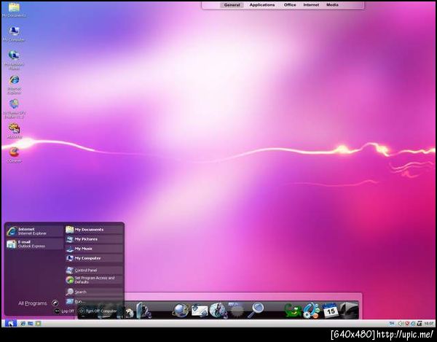The height and width of the screenshot is (342, 437).
Task: Open My Pictures in the Start menu
Action: [94, 239]
